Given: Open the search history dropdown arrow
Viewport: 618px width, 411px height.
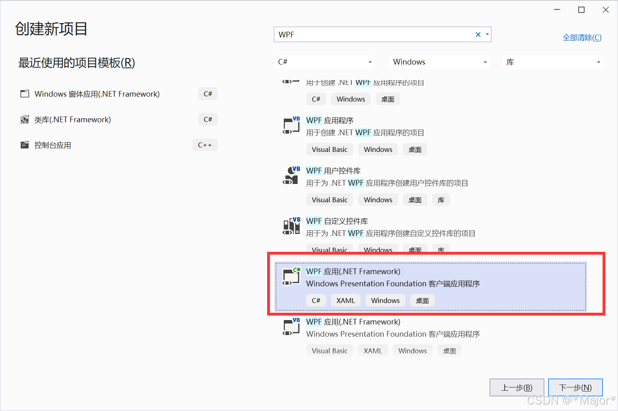Looking at the screenshot, I should [x=487, y=35].
